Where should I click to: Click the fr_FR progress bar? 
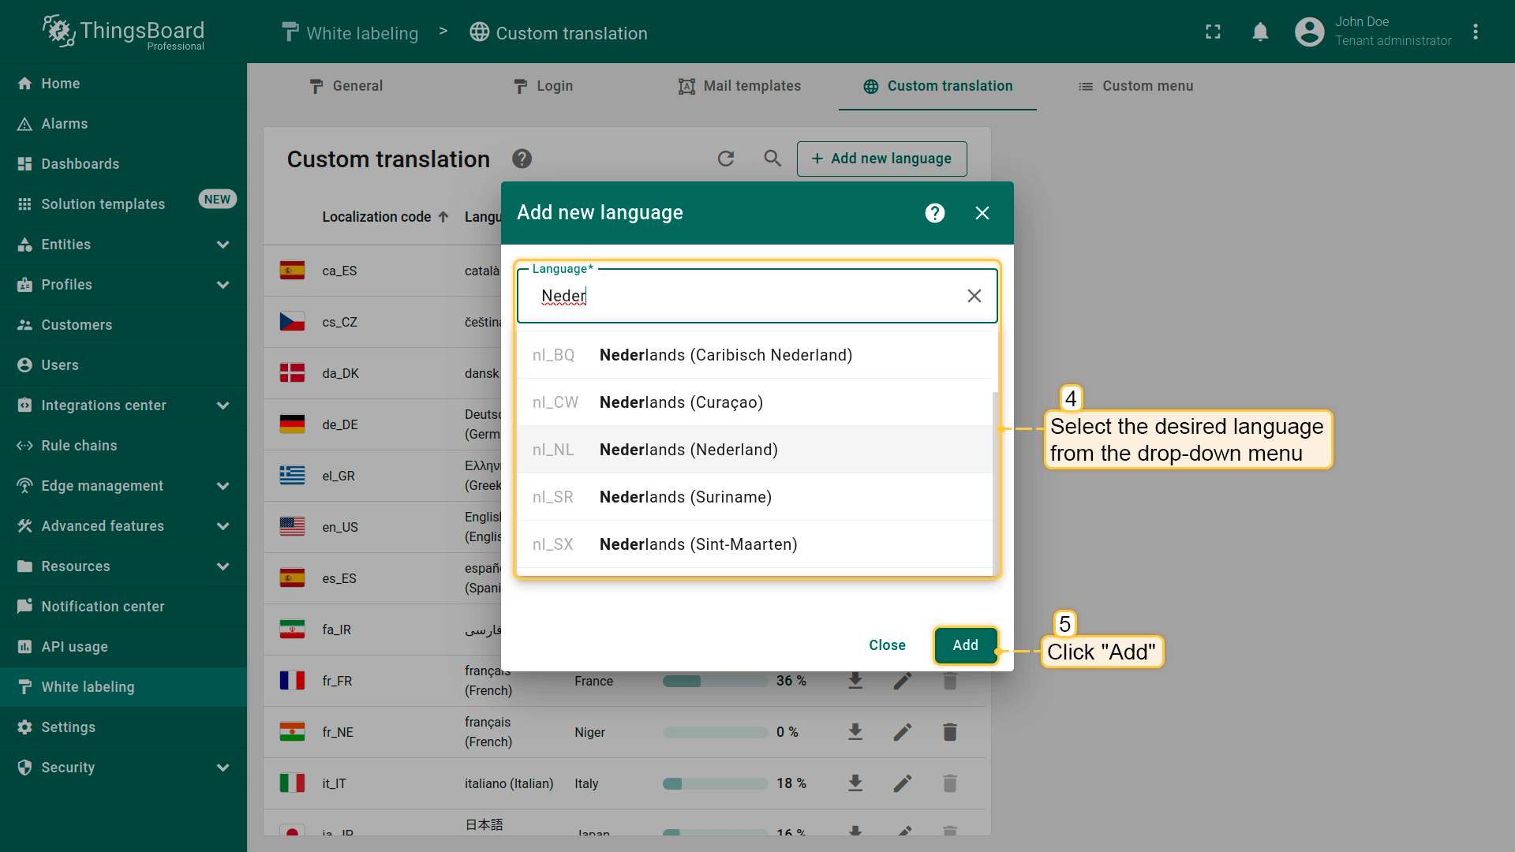tap(715, 681)
